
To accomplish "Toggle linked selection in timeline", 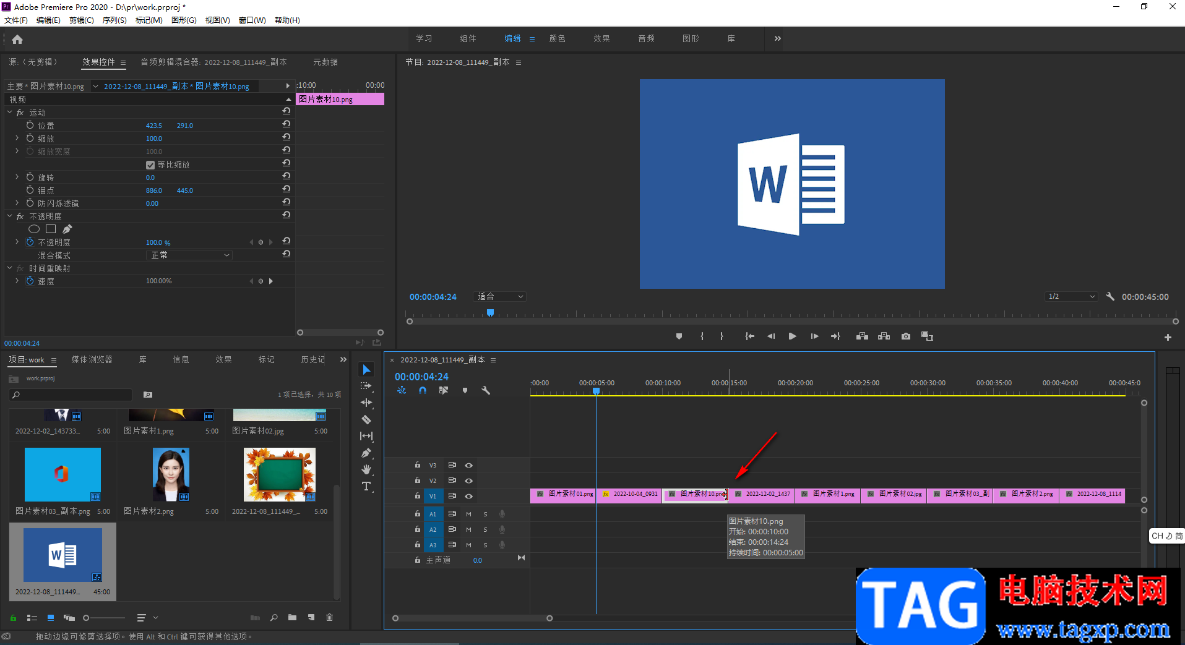I will (444, 390).
